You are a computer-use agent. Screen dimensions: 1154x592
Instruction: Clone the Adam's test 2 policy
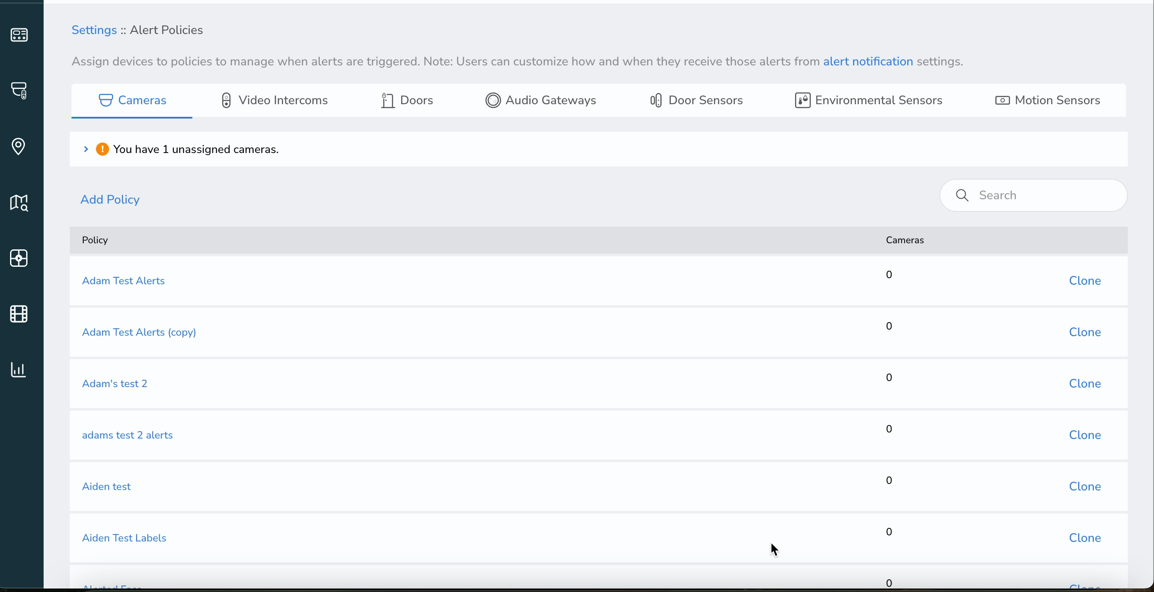[1085, 384]
